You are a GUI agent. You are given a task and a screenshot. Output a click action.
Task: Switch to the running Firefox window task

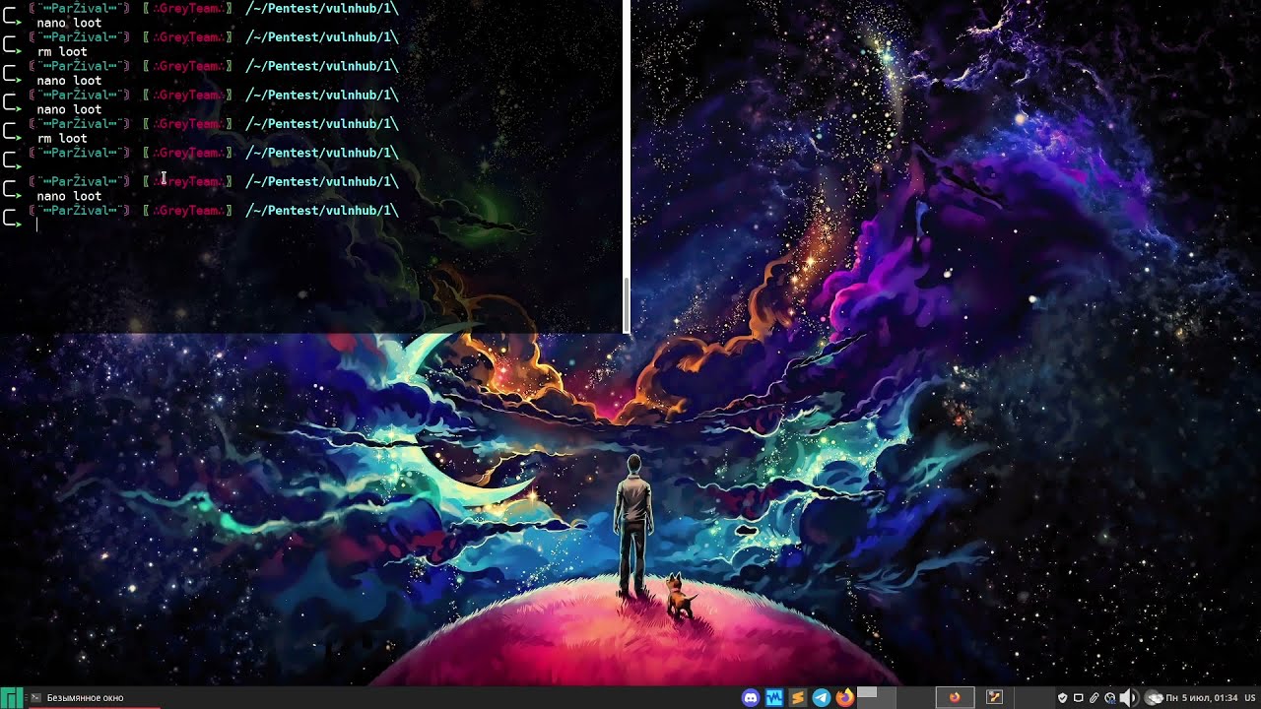tap(954, 698)
